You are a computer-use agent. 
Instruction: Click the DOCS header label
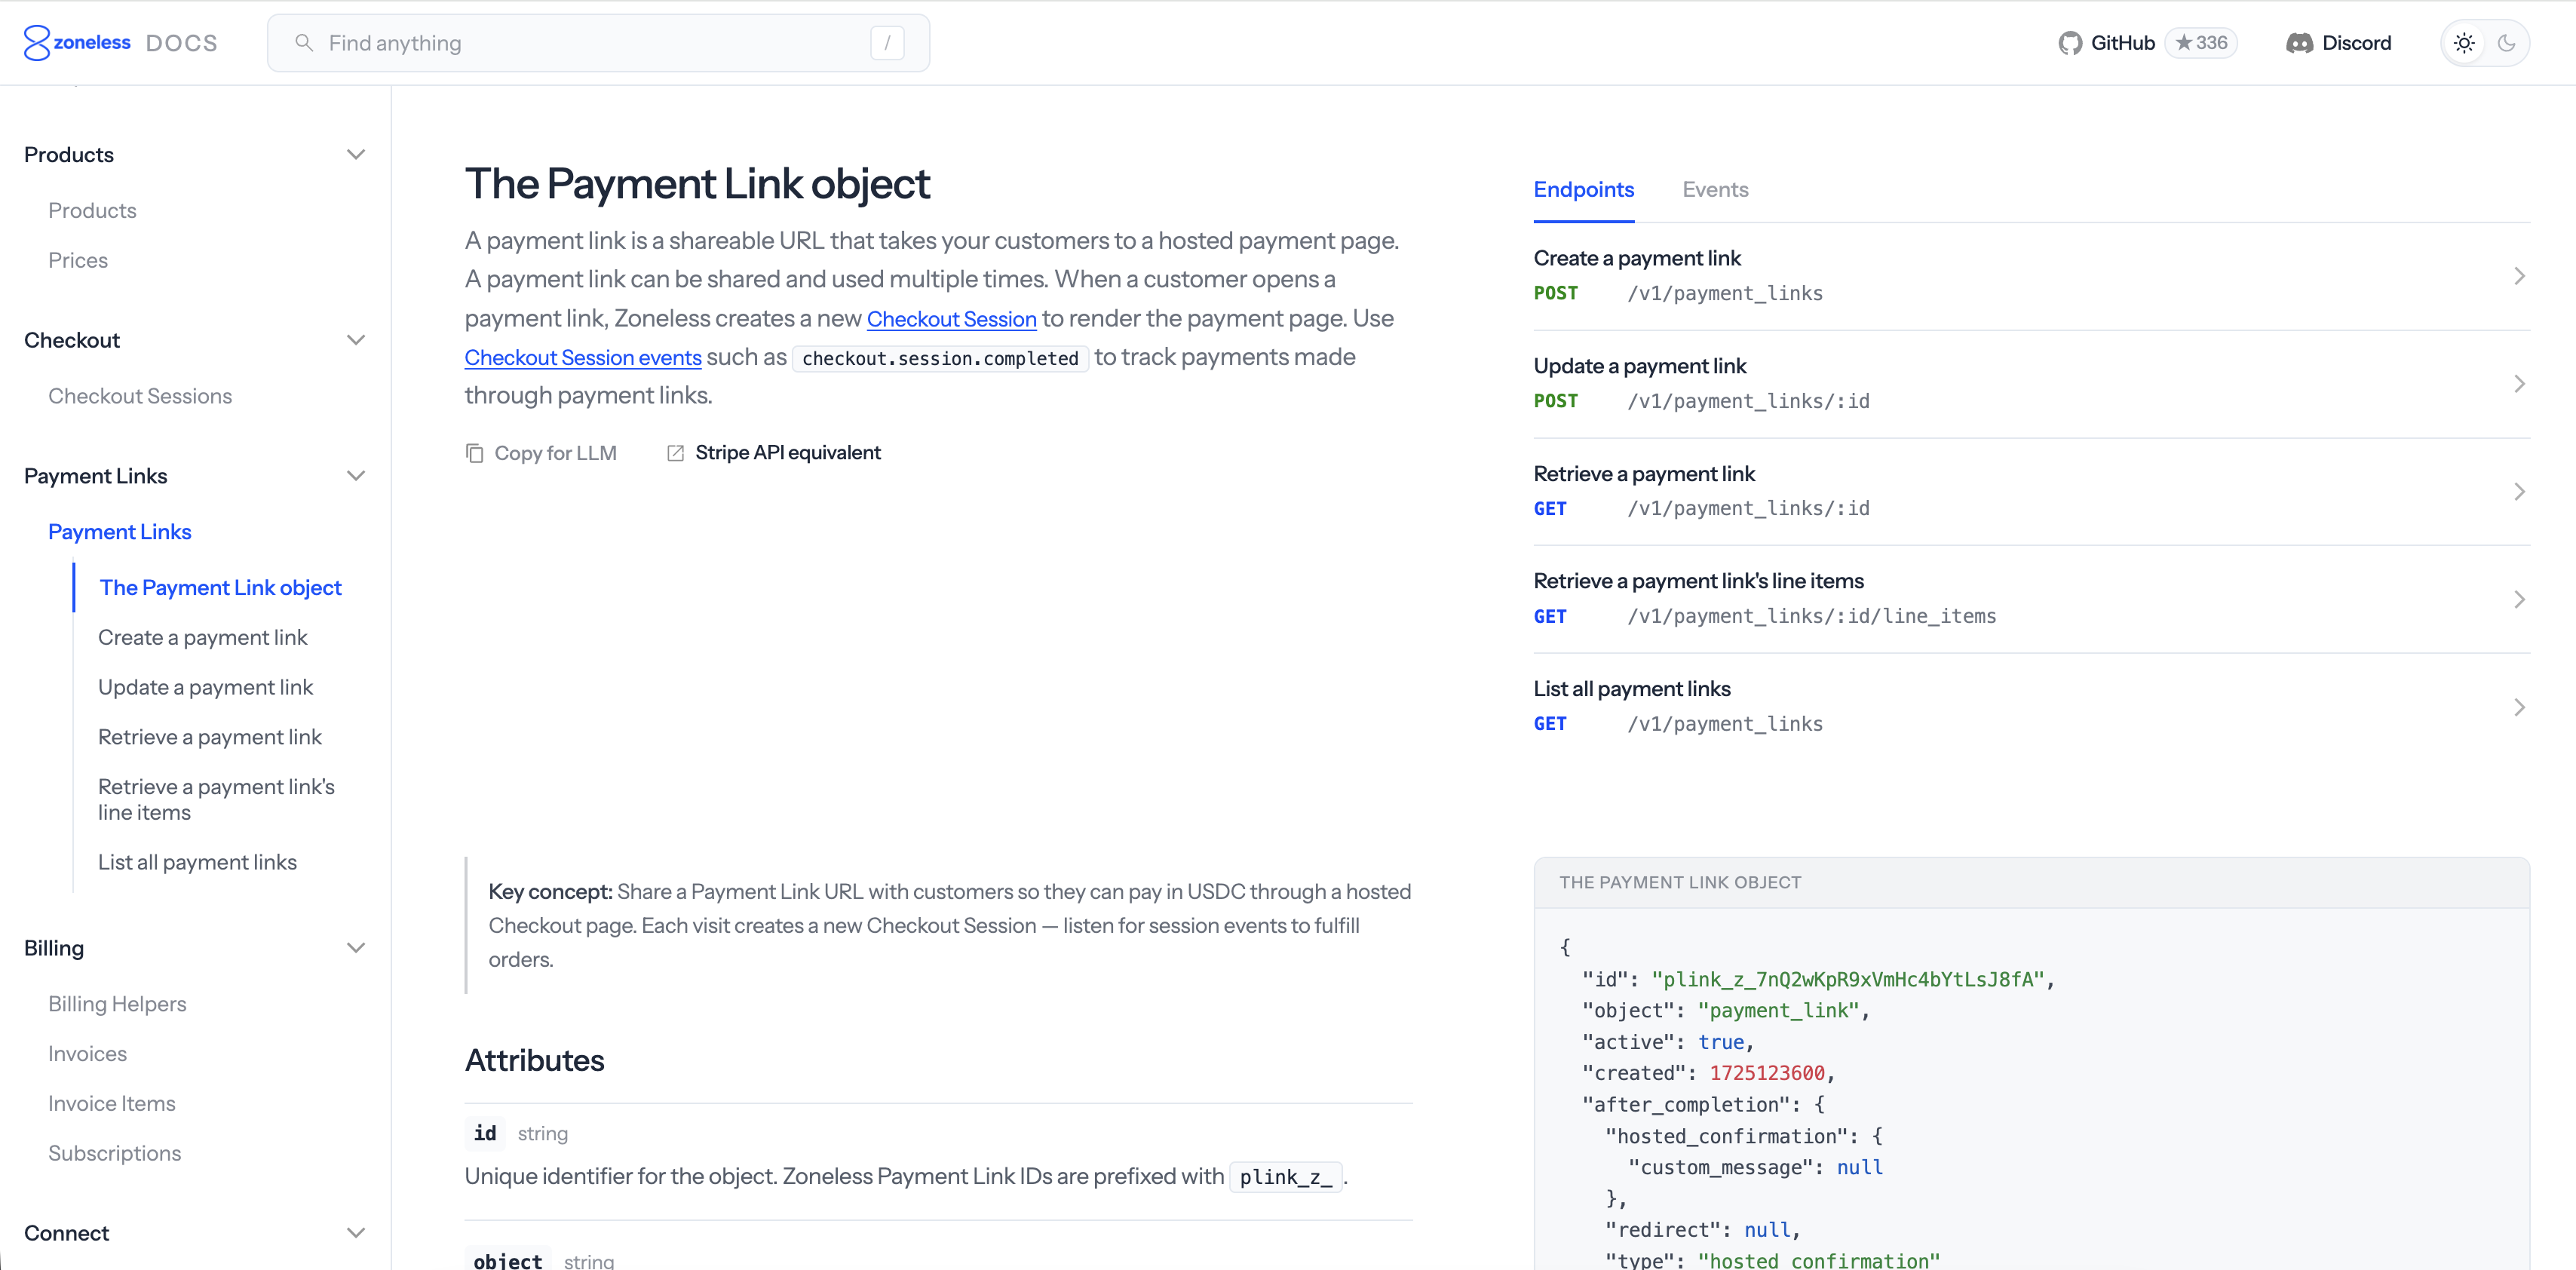pos(181,43)
